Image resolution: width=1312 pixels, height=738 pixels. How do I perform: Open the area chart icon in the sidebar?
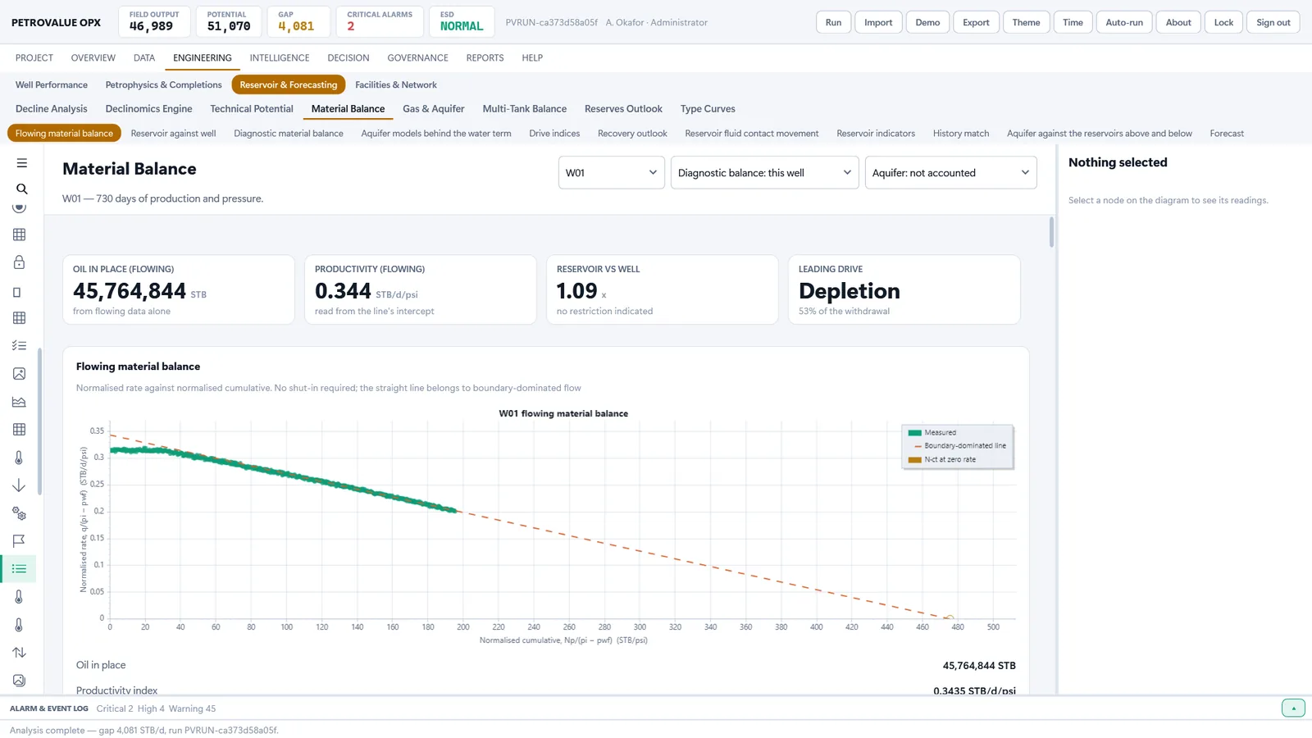[x=19, y=402]
